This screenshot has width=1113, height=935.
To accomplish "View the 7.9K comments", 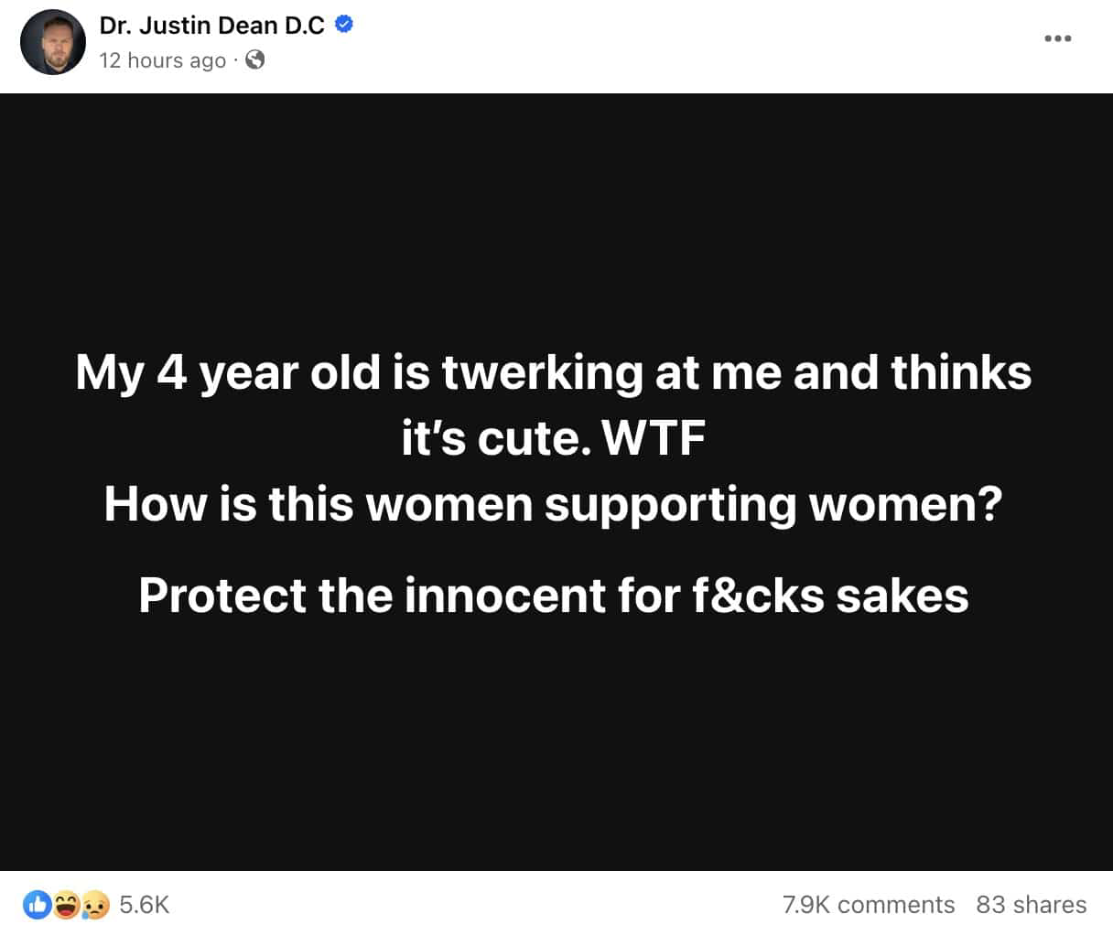I will point(868,905).
